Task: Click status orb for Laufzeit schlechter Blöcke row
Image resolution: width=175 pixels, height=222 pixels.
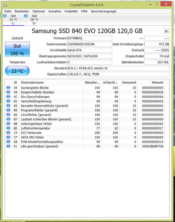Action: [8, 119]
